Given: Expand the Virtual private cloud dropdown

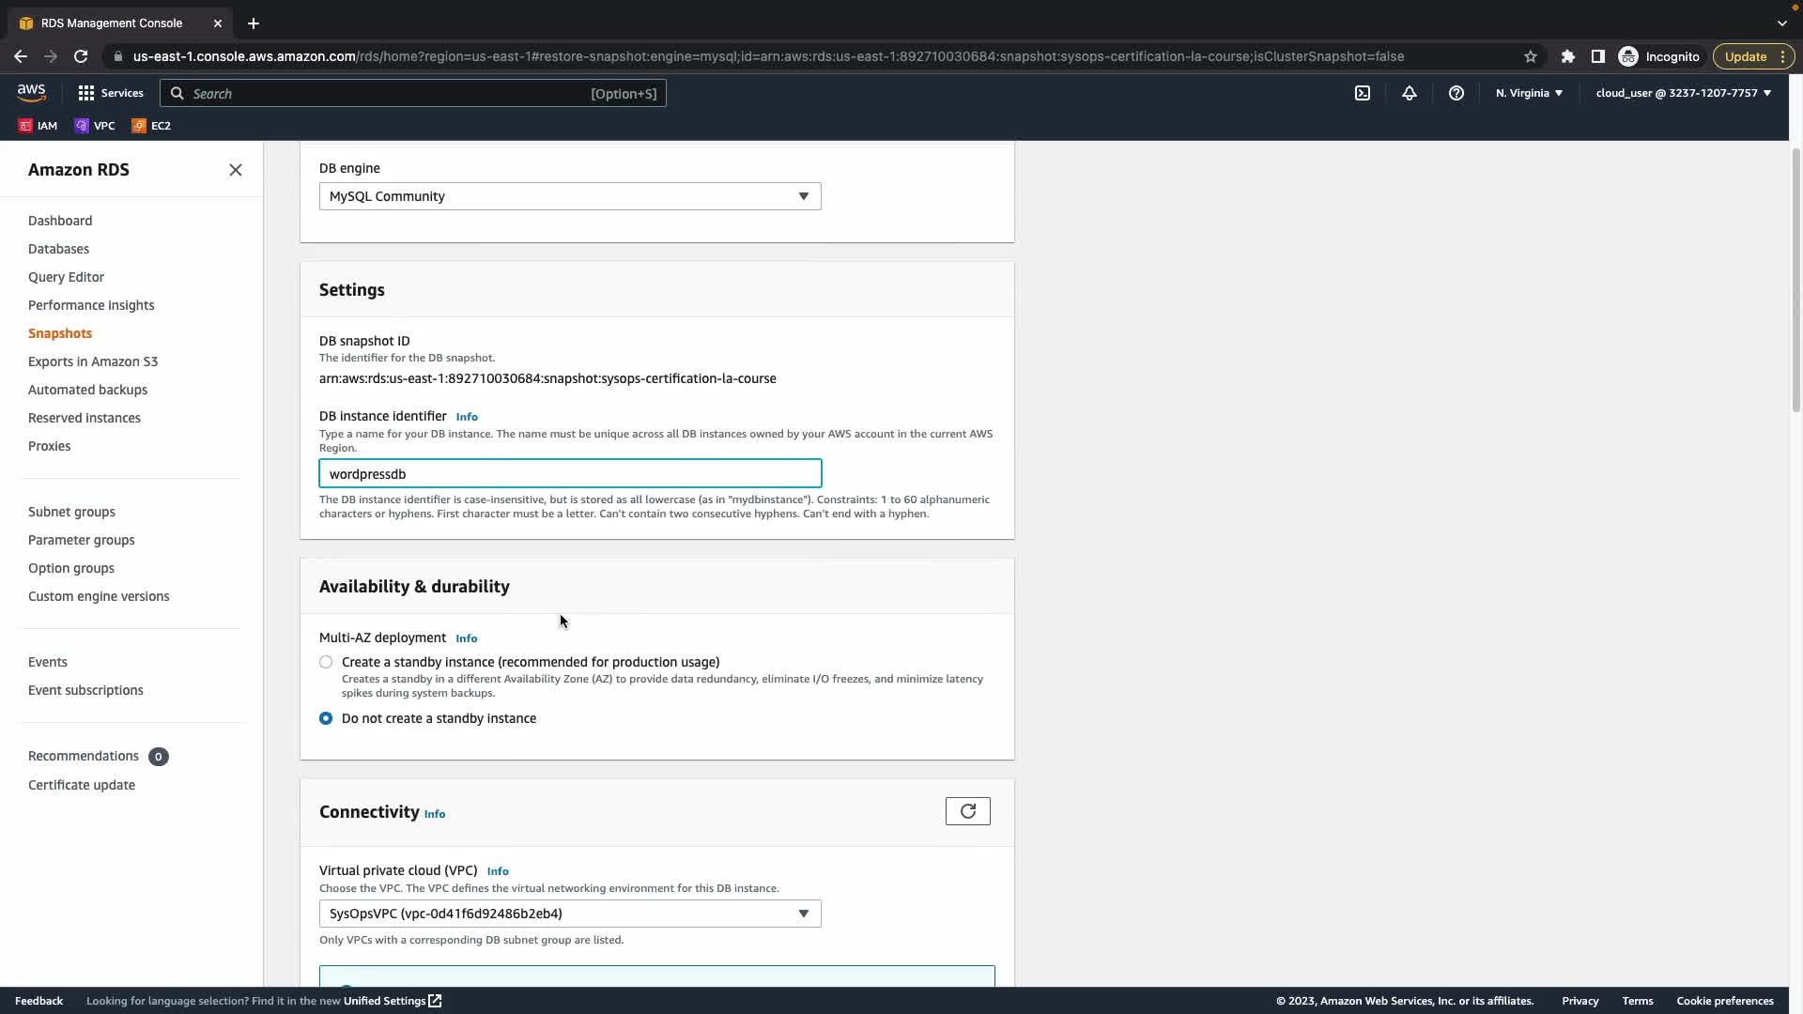Looking at the screenshot, I should [x=569, y=914].
